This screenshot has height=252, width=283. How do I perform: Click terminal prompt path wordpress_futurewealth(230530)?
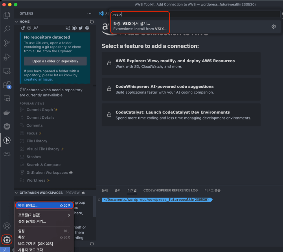pyautogui.click(x=178, y=200)
